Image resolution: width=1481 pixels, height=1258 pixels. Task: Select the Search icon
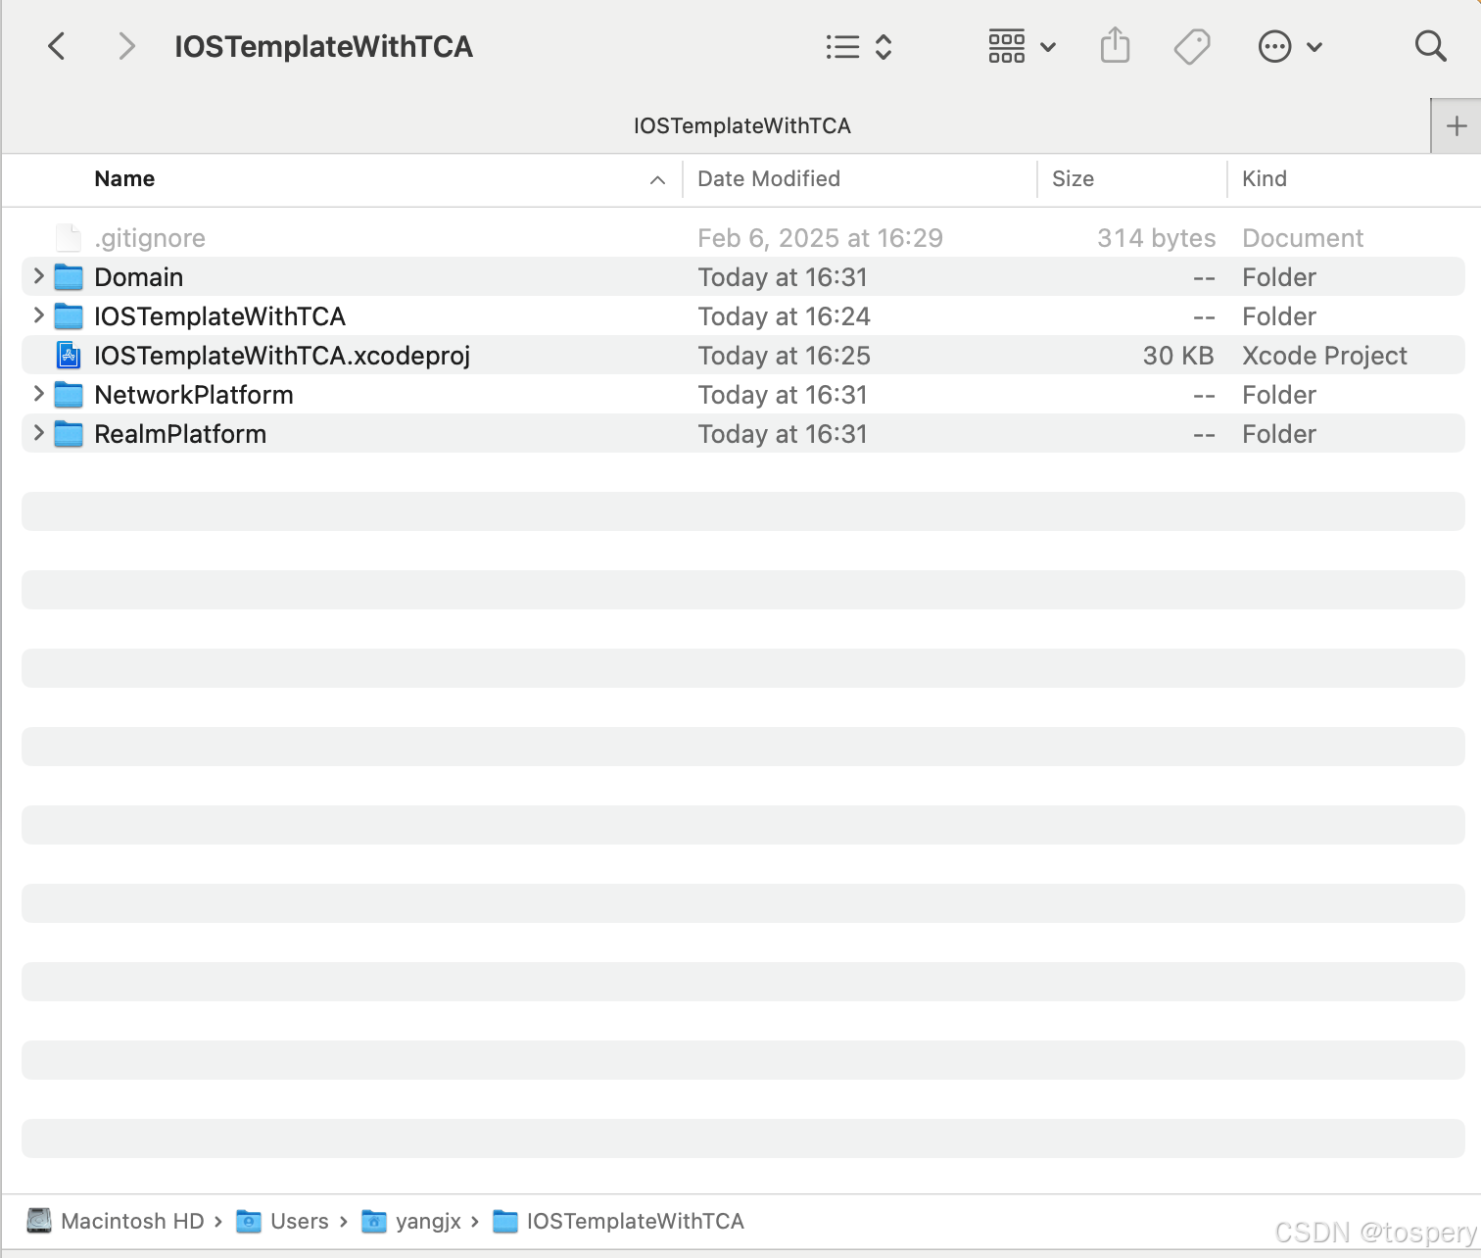click(x=1430, y=45)
